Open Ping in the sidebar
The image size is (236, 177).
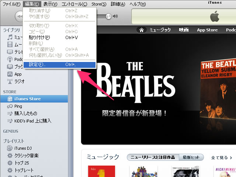tap(18, 106)
